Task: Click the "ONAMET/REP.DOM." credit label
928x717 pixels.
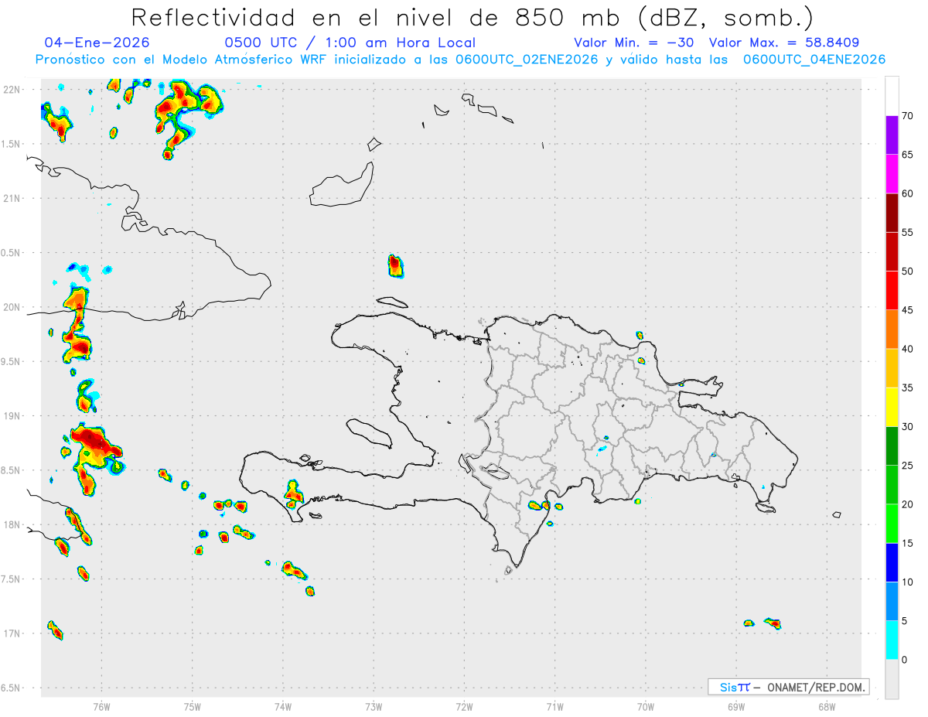Action: pos(817,687)
